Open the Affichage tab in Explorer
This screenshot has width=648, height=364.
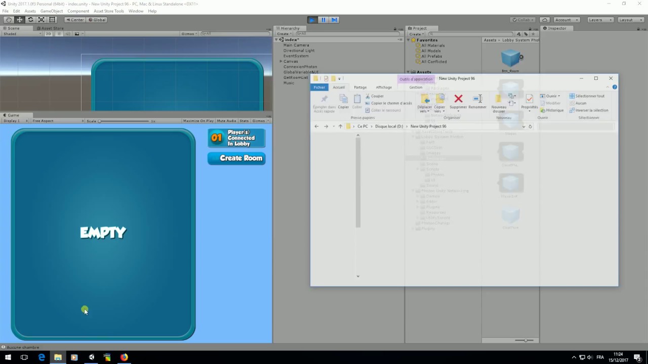pyautogui.click(x=384, y=87)
